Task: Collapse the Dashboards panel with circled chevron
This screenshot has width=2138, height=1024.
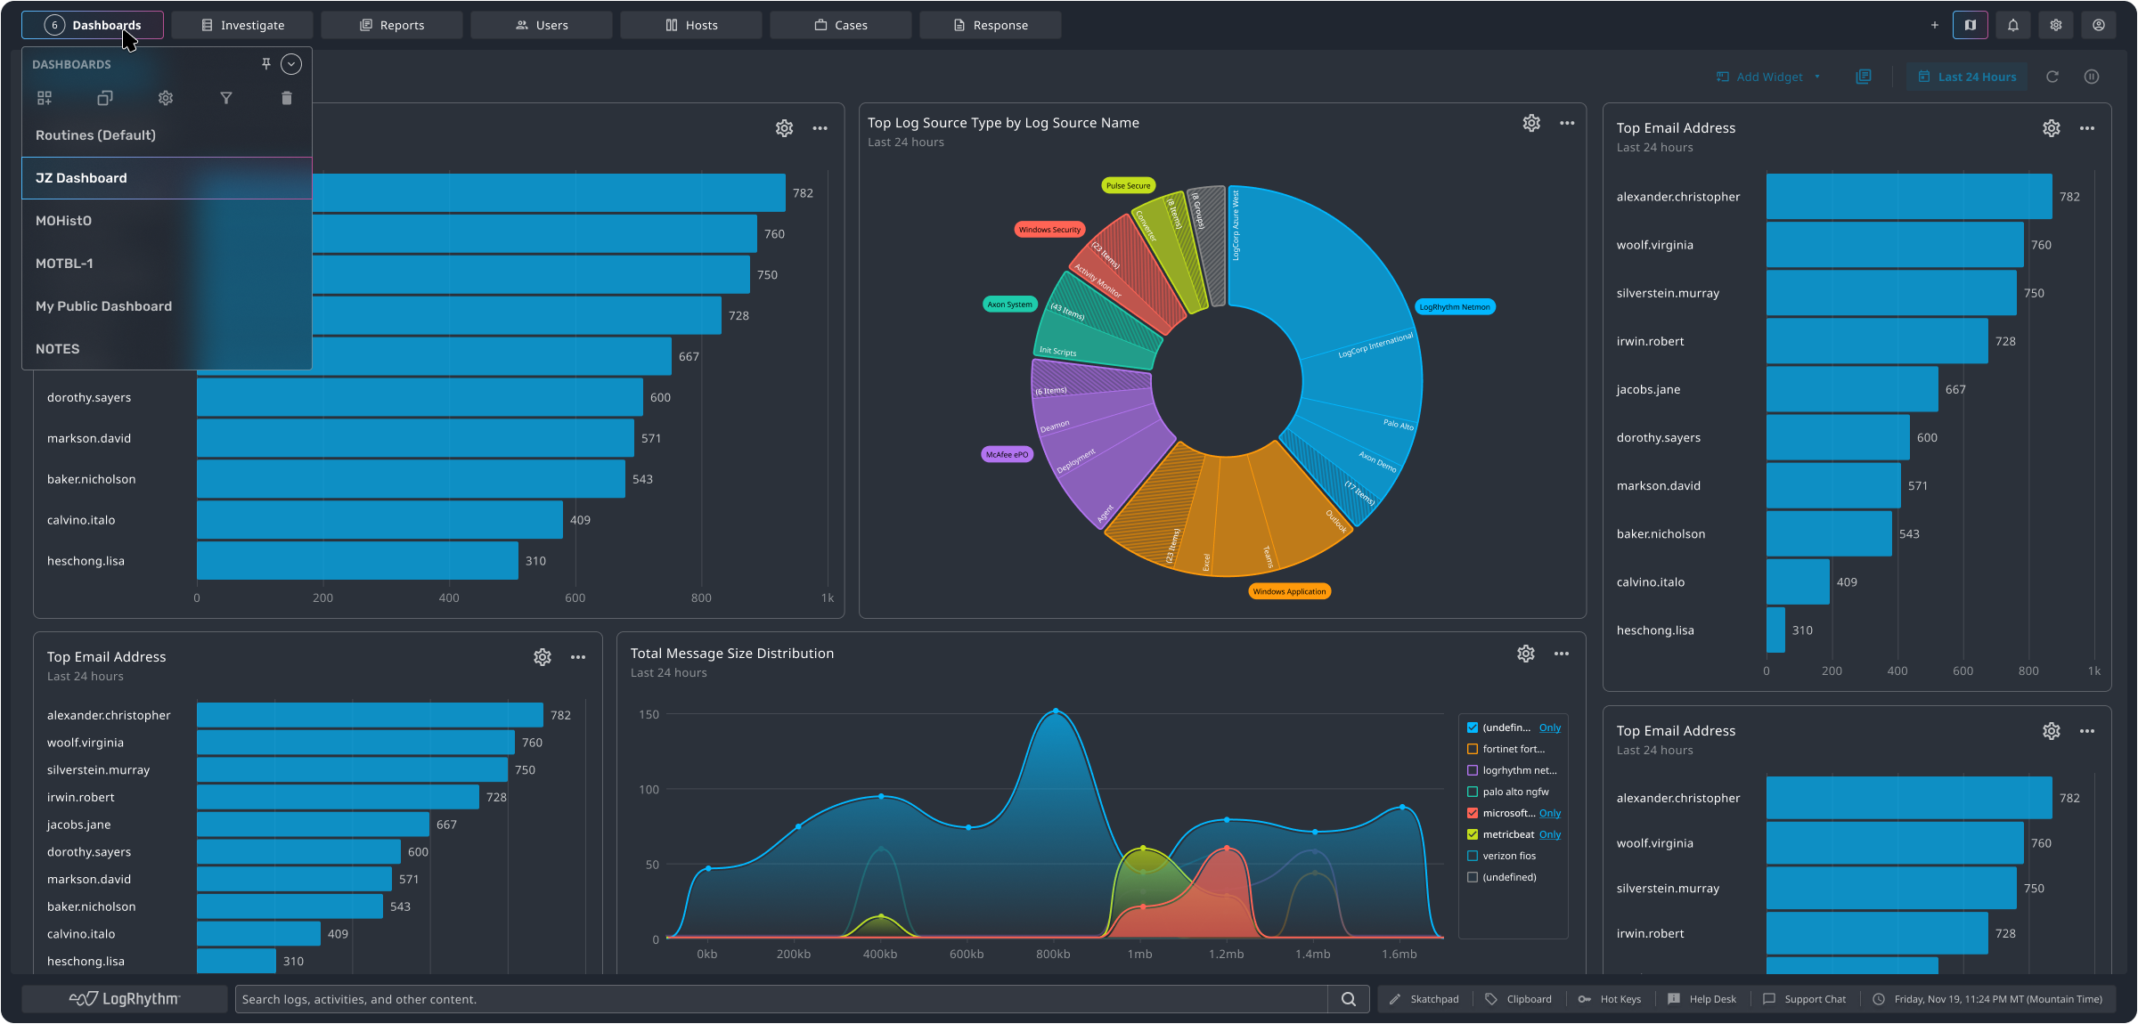Action: pyautogui.click(x=291, y=64)
